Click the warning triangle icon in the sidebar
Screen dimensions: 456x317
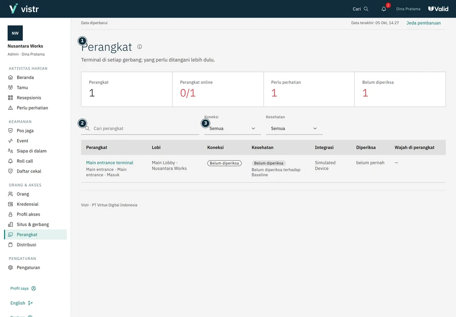(10, 108)
